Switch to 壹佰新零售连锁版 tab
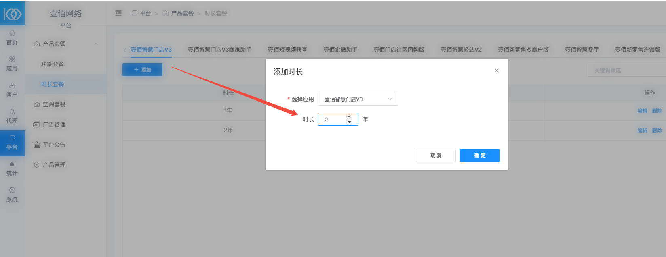Screen dimensions: 666x257 (x=638, y=50)
